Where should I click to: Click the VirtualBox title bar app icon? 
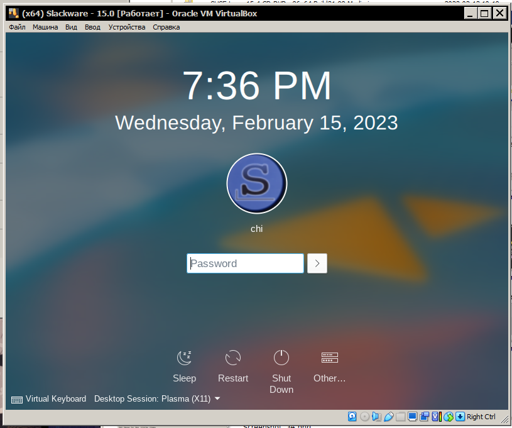[x=13, y=13]
